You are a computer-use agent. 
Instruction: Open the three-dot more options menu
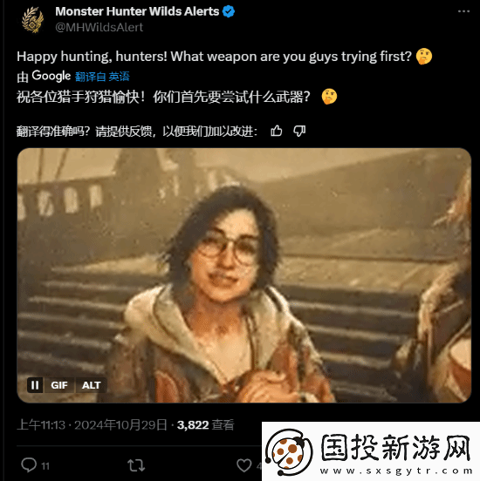click(x=463, y=11)
